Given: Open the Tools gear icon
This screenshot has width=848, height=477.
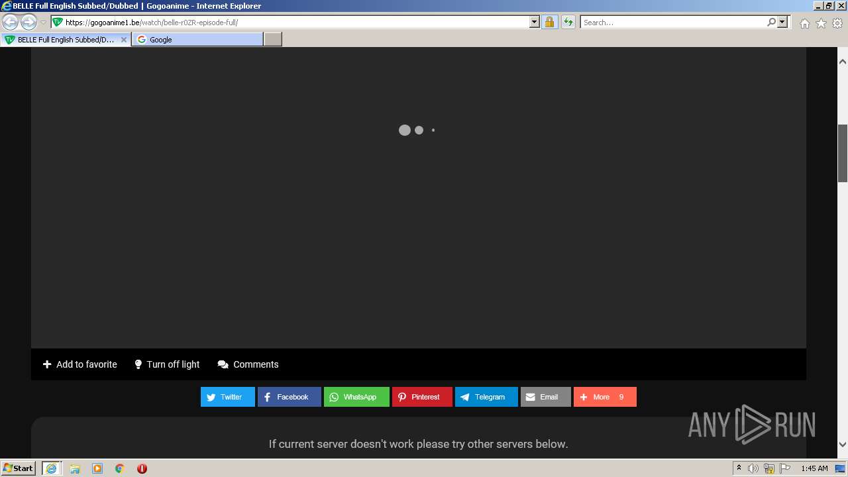Looking at the screenshot, I should 837,23.
